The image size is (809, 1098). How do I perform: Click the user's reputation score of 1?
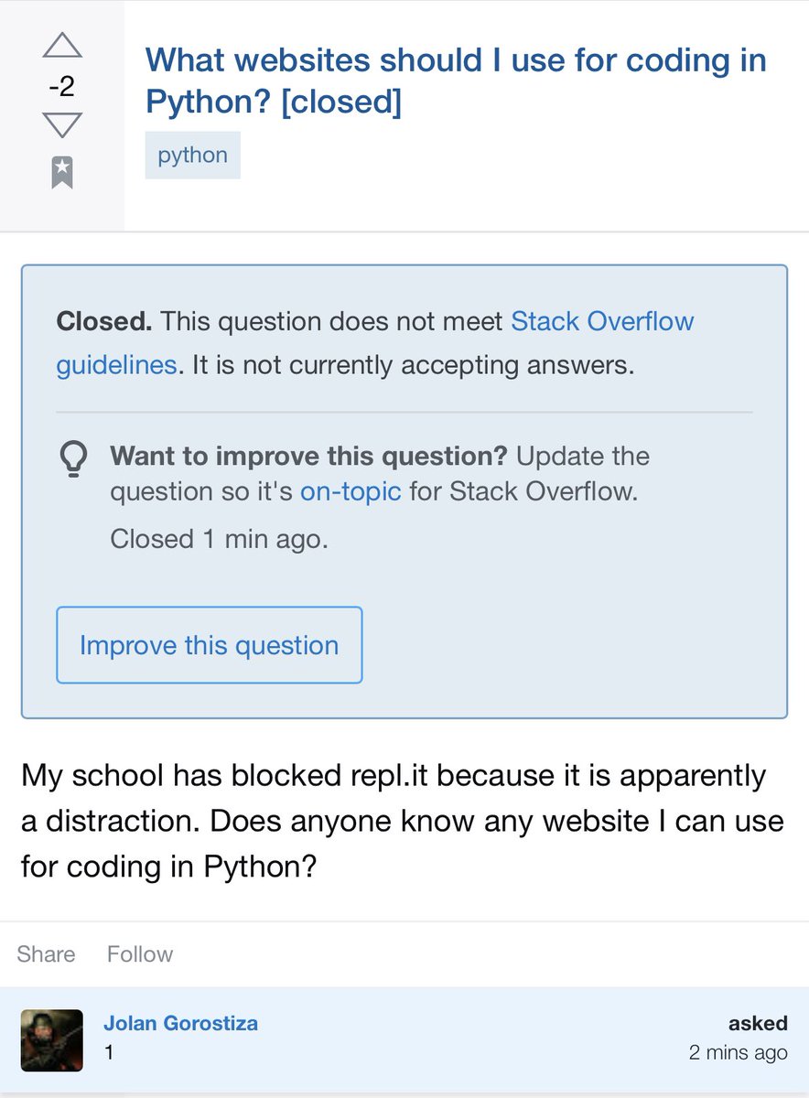point(109,1052)
